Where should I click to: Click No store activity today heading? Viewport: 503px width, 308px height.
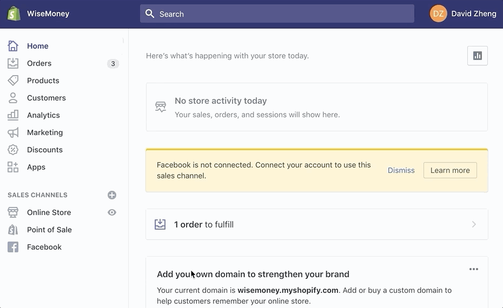pyautogui.click(x=221, y=101)
